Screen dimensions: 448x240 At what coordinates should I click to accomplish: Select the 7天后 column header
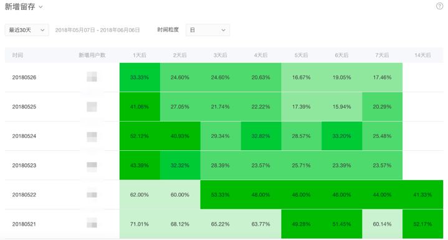click(382, 55)
